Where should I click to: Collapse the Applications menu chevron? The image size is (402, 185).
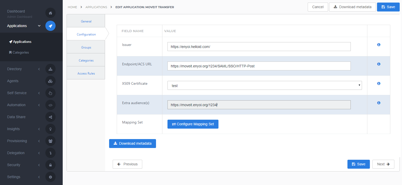[39, 26]
